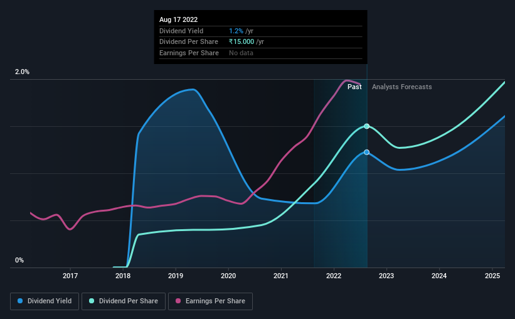Click the blue Dividend Yield legend dot

[20, 301]
